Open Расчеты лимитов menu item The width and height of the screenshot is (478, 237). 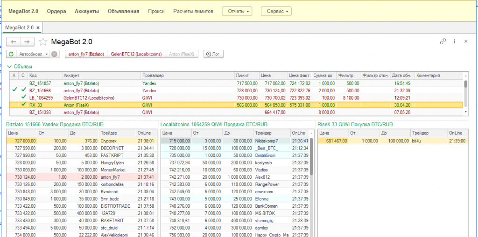point(193,11)
